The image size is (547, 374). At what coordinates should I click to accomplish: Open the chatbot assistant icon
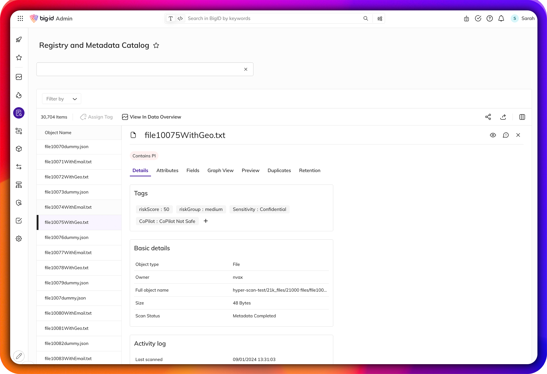pos(466,19)
